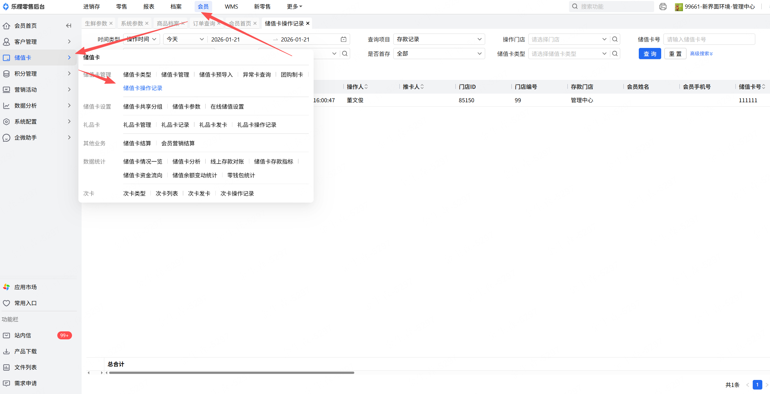Open the 查询项目 存款记录 dropdown
770x394 pixels.
[439, 39]
